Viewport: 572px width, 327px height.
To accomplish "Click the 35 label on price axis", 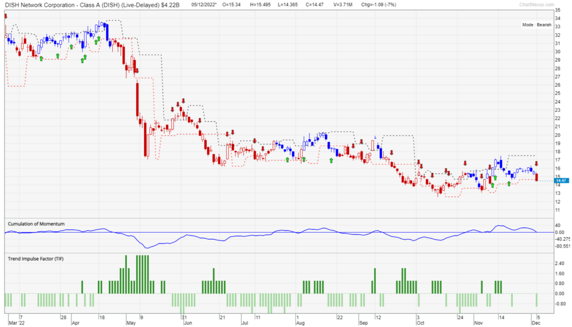I will pyautogui.click(x=558, y=10).
